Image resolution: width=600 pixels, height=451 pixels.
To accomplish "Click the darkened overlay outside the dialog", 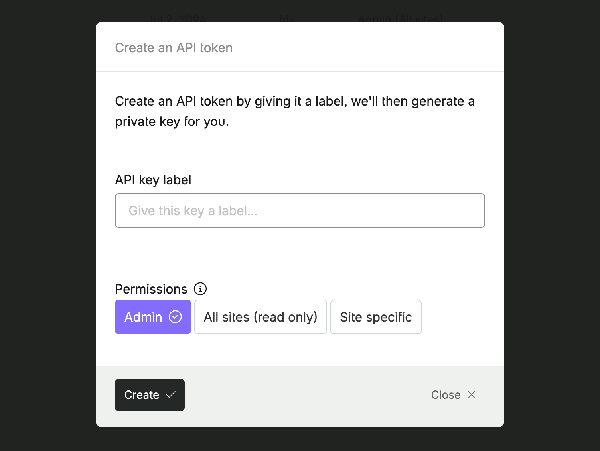I will 48,225.
